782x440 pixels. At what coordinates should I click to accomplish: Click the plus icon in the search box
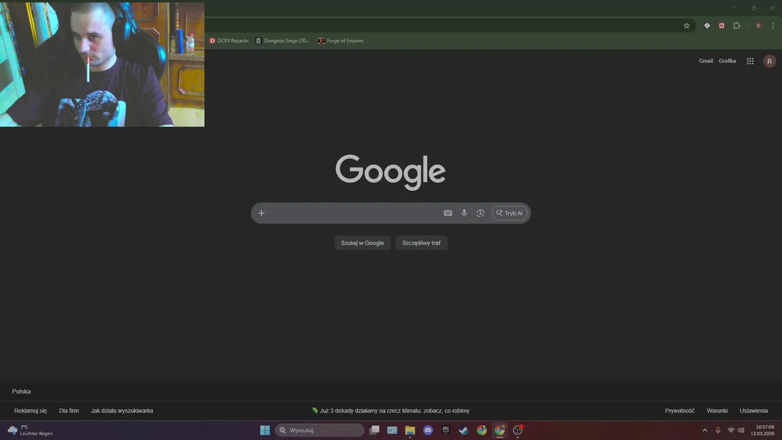point(261,213)
